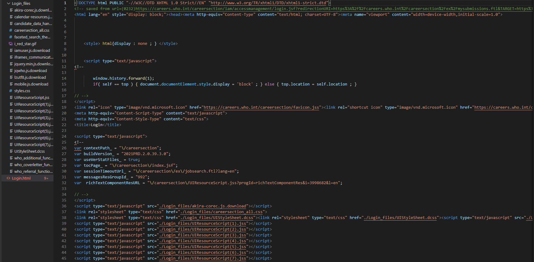The image size is (534, 262).
Task: Click the hash icon beside styles.css
Action: (x=11, y=91)
